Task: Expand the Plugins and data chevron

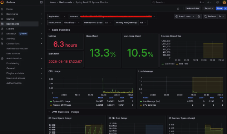Action: (x=41, y=73)
